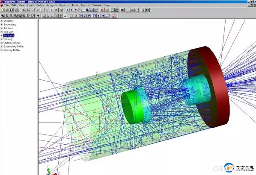This screenshot has height=175, width=256.
Task: Click the New file toolbar icon
Action: [x=3, y=10]
